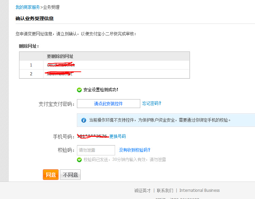Image resolution: width=255 pixels, height=199 pixels.
Task: Click the 校验码已发送 30分钟内输入有效 hint text
Action: click(125, 159)
